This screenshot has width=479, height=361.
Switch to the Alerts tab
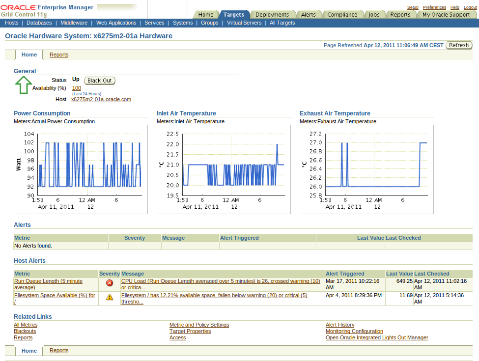pos(308,14)
